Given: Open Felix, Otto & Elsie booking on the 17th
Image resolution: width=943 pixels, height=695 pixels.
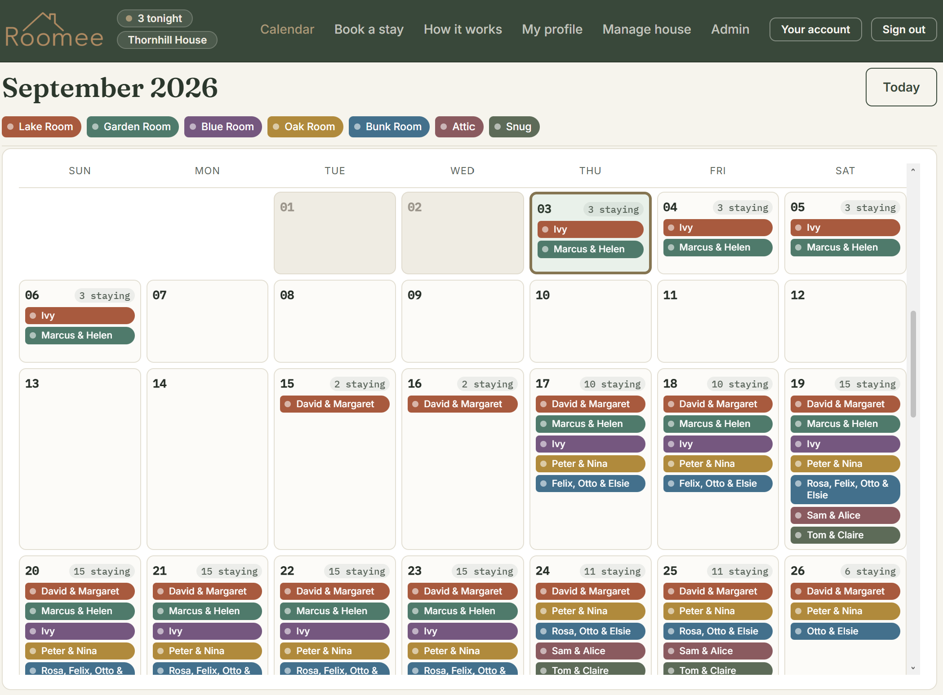Looking at the screenshot, I should [590, 484].
